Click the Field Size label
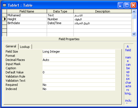The image size is (138, 108). (x=12, y=52)
